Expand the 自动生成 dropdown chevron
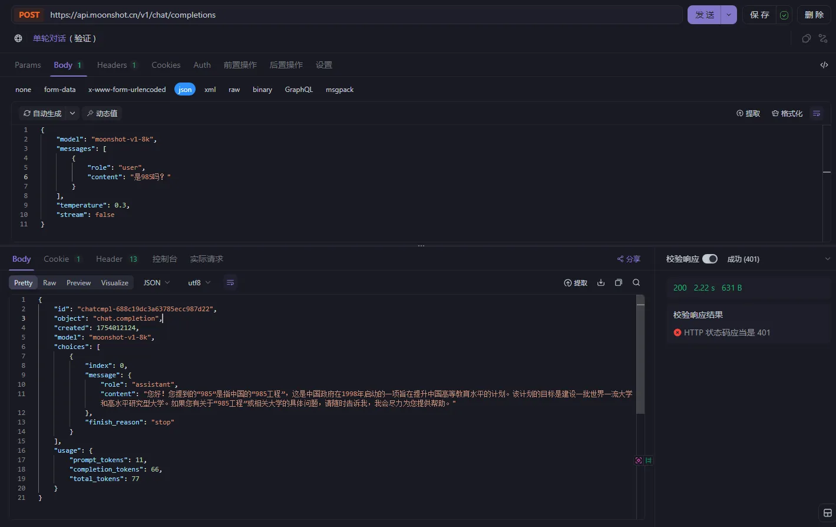Viewport: 836px width, 527px height. point(72,113)
